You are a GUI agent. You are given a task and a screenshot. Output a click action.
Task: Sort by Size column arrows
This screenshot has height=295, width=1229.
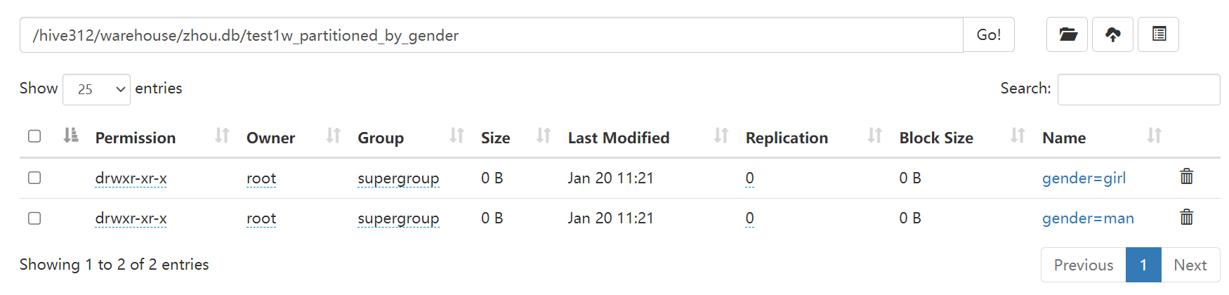[544, 135]
